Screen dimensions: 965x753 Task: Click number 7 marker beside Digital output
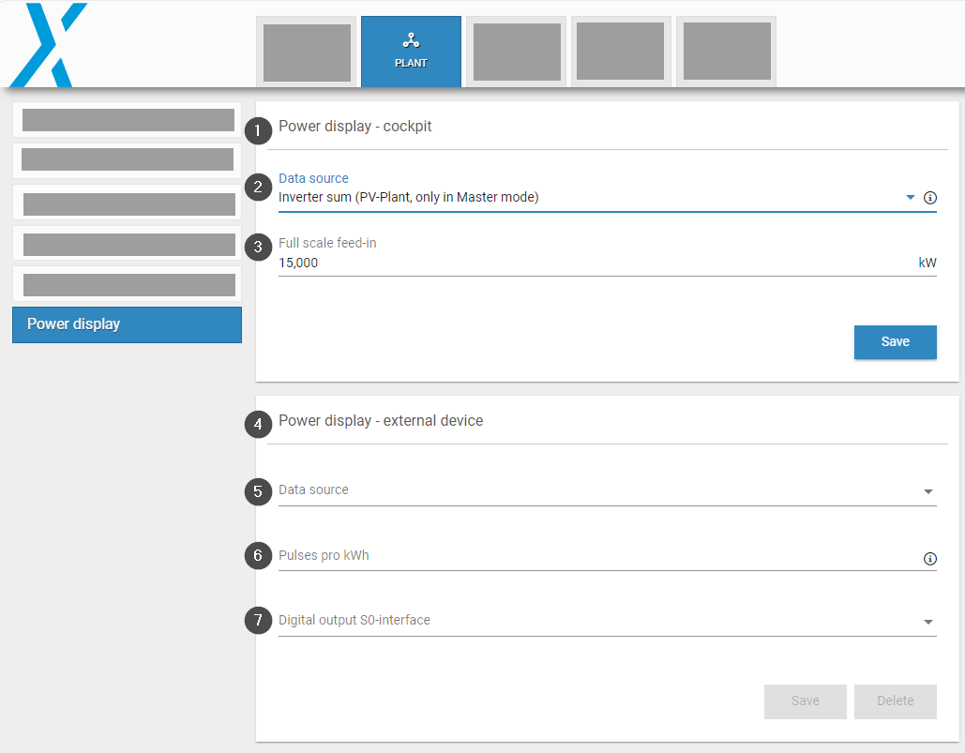(258, 621)
